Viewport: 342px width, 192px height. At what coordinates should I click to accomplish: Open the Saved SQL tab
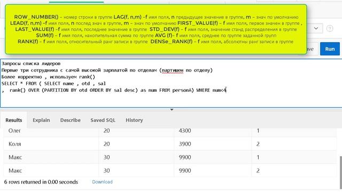tap(103, 120)
